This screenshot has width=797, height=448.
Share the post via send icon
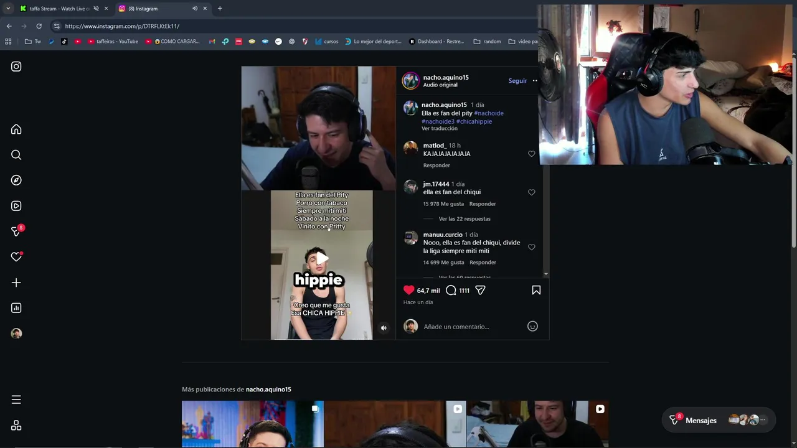[480, 290]
